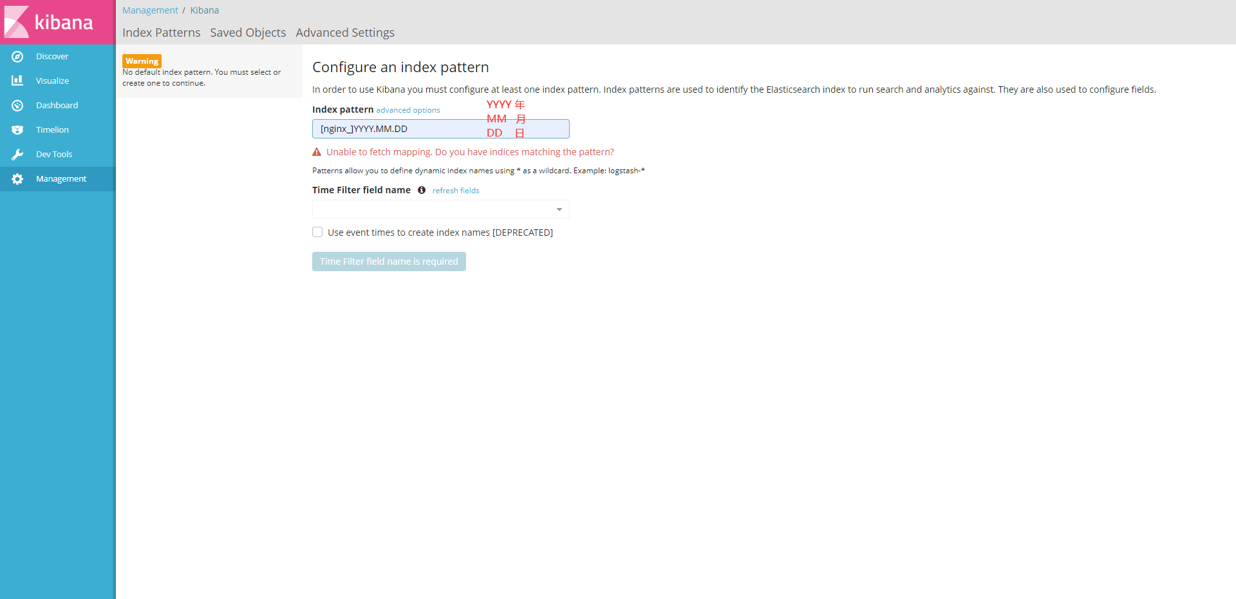Click the Visualize bar chart icon
1236x599 pixels.
point(17,81)
